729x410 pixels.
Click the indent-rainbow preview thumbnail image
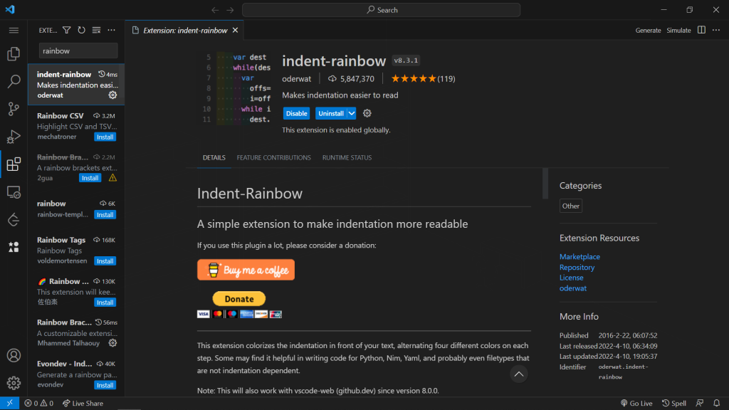click(236, 88)
